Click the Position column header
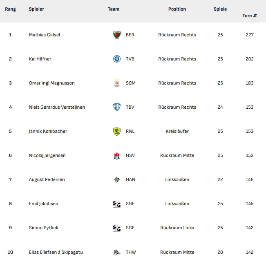The height and width of the screenshot is (264, 266). coord(177,9)
